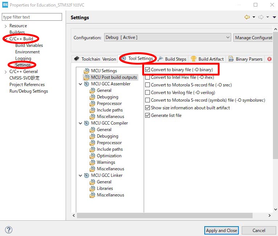Toggle Show size information about built artifact
278x236 pixels.
click(147, 108)
